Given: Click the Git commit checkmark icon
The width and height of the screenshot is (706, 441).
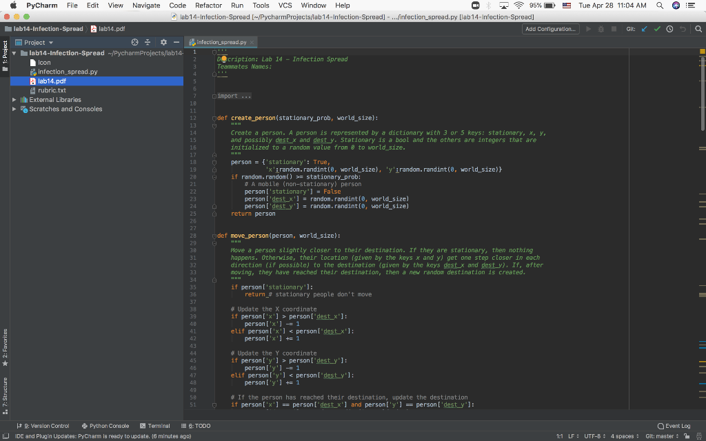Looking at the screenshot, I should pyautogui.click(x=657, y=29).
